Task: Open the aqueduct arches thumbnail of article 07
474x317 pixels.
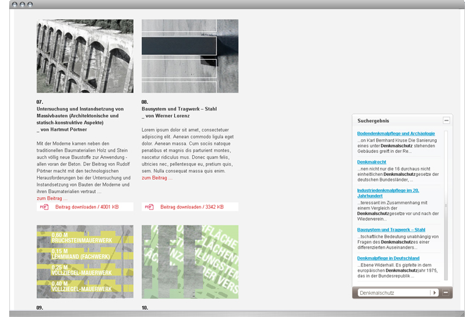Action: pyautogui.click(x=85, y=56)
